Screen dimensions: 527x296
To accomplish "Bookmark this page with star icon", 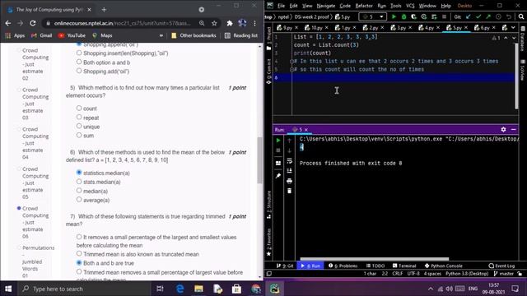I will pos(214,23).
